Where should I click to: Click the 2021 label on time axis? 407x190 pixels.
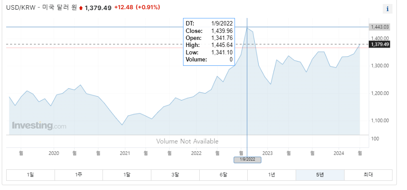tap(125, 153)
